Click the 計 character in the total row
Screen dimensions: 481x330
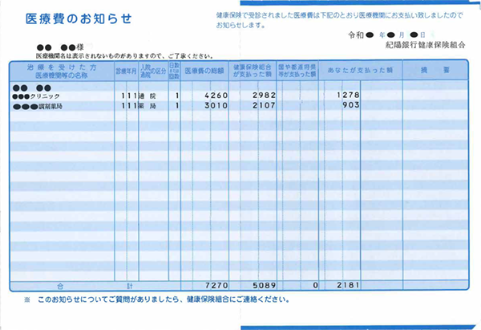click(130, 287)
